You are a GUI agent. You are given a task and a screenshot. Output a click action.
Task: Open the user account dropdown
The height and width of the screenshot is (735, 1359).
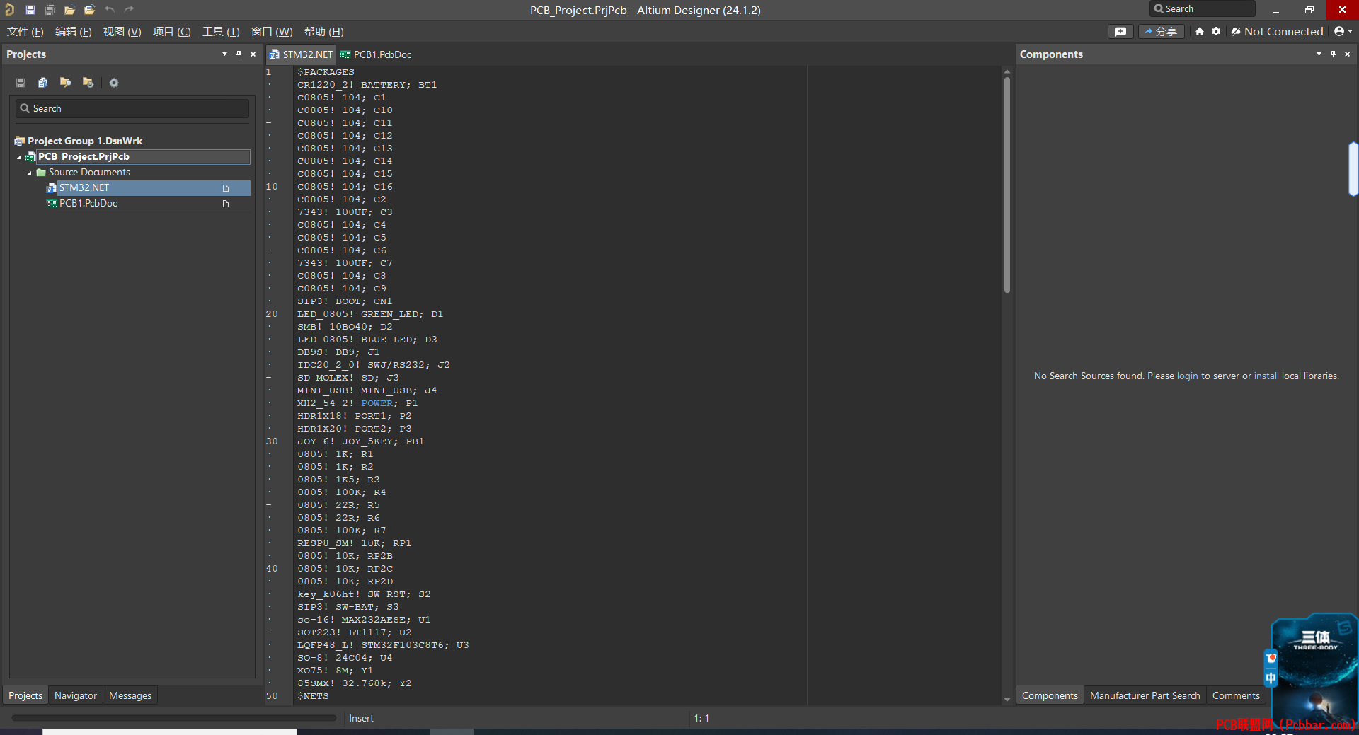point(1343,32)
